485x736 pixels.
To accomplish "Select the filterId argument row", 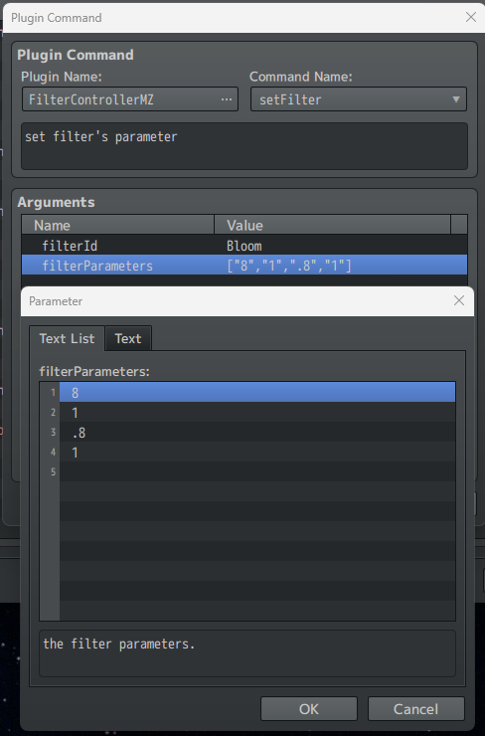I will [244, 246].
